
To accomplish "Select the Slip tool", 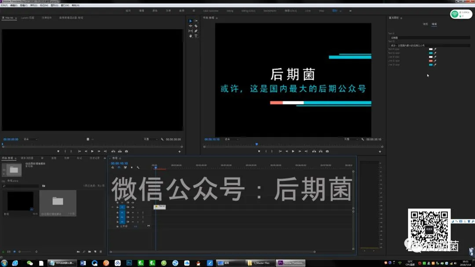I will [x=190, y=31].
